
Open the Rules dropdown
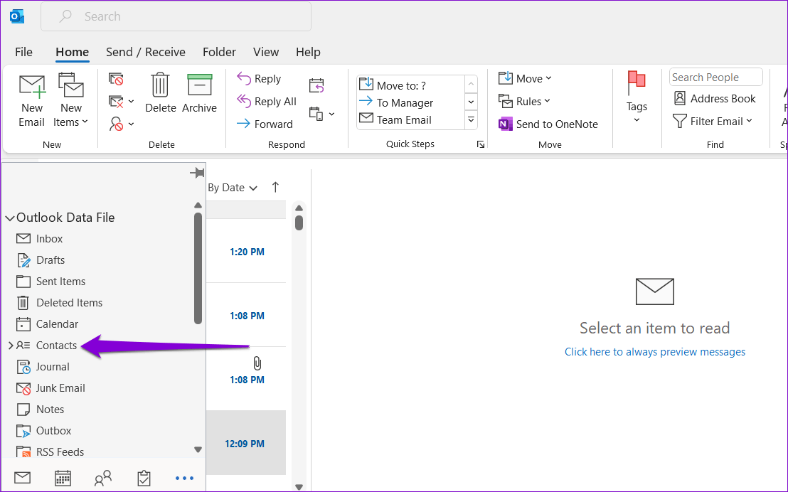tap(524, 102)
